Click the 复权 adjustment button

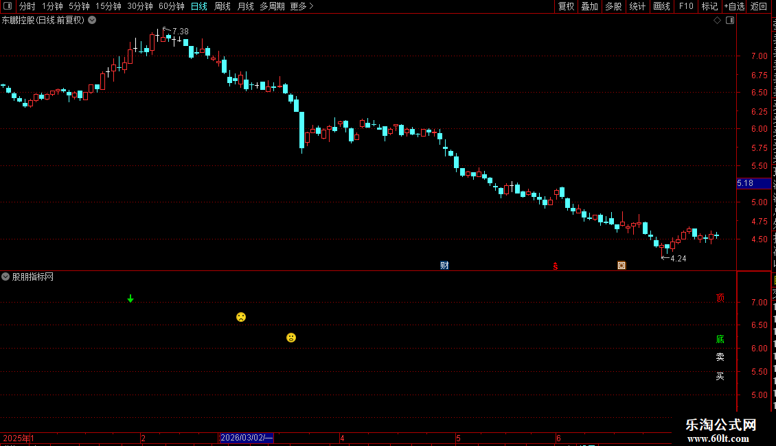[x=566, y=6]
